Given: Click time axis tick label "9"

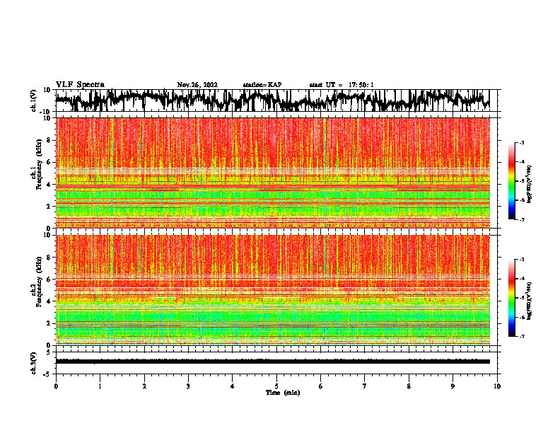Looking at the screenshot, I should tap(453, 386).
